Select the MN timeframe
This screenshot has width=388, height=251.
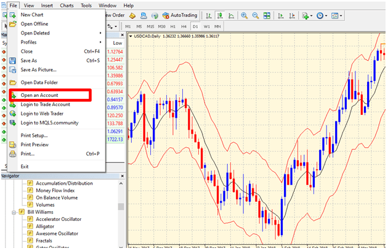coord(217,26)
